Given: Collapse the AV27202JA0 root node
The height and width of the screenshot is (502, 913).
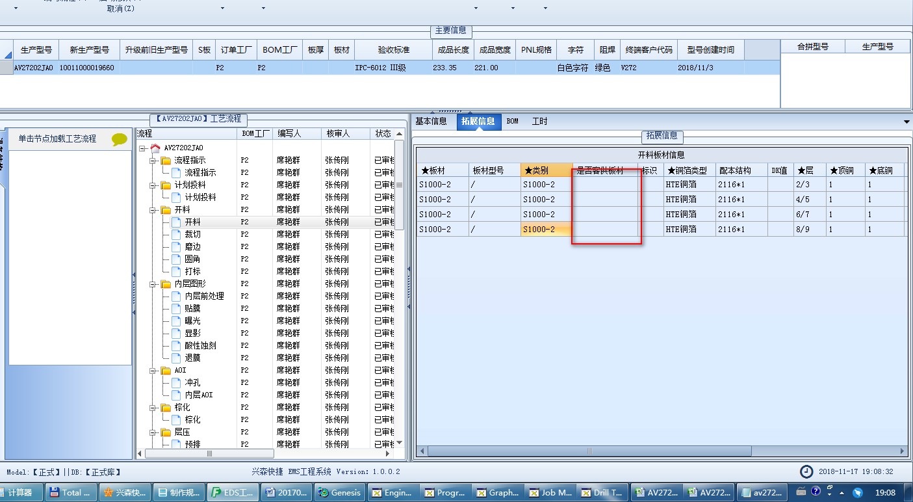Looking at the screenshot, I should pyautogui.click(x=143, y=148).
